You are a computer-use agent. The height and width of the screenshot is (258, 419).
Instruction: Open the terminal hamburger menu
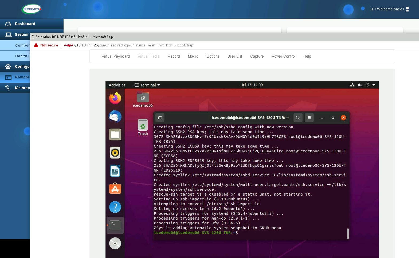click(309, 118)
